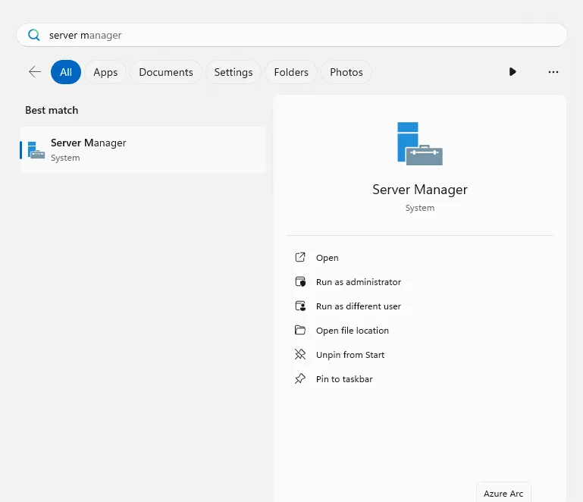Click the Best match heading
The height and width of the screenshot is (502, 583).
tap(52, 110)
